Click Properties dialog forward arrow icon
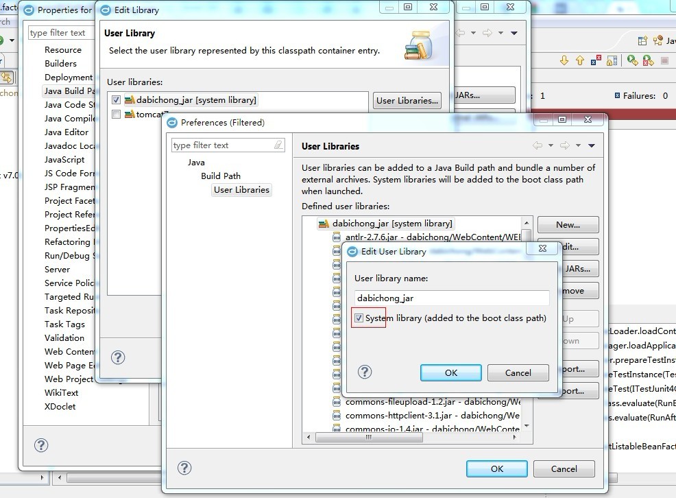The height and width of the screenshot is (498, 676). (487, 33)
